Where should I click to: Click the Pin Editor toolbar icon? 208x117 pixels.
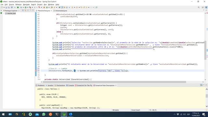[96, 7]
